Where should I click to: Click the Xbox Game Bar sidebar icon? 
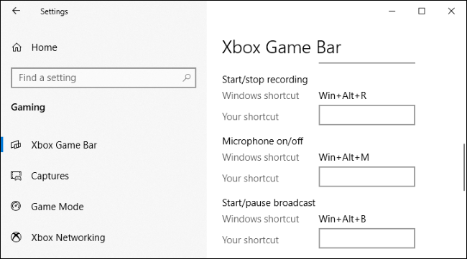16,145
